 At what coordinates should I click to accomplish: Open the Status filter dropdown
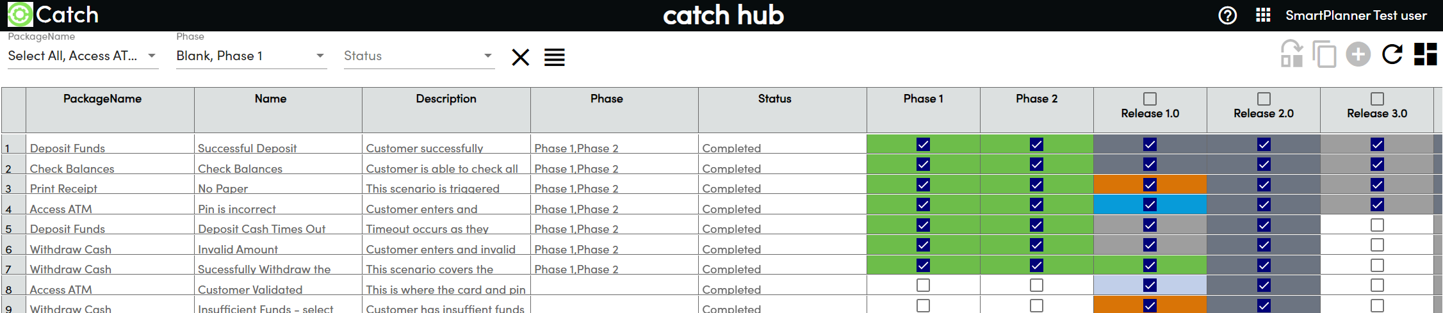(x=488, y=56)
